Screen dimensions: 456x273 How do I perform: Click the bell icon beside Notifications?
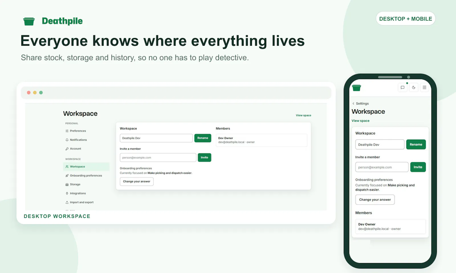67,140
